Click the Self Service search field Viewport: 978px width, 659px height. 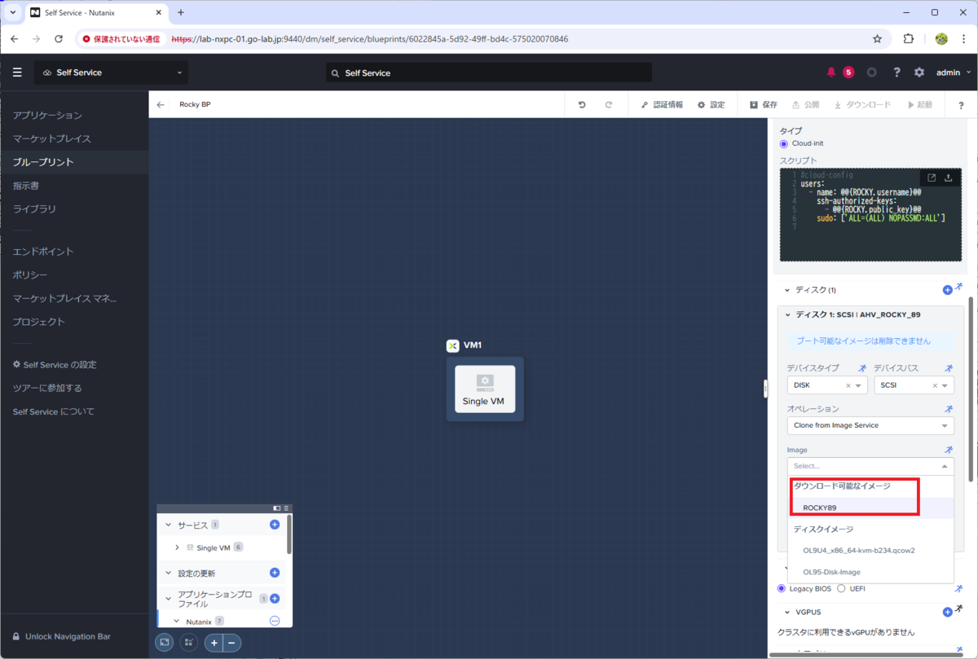pyautogui.click(x=489, y=72)
